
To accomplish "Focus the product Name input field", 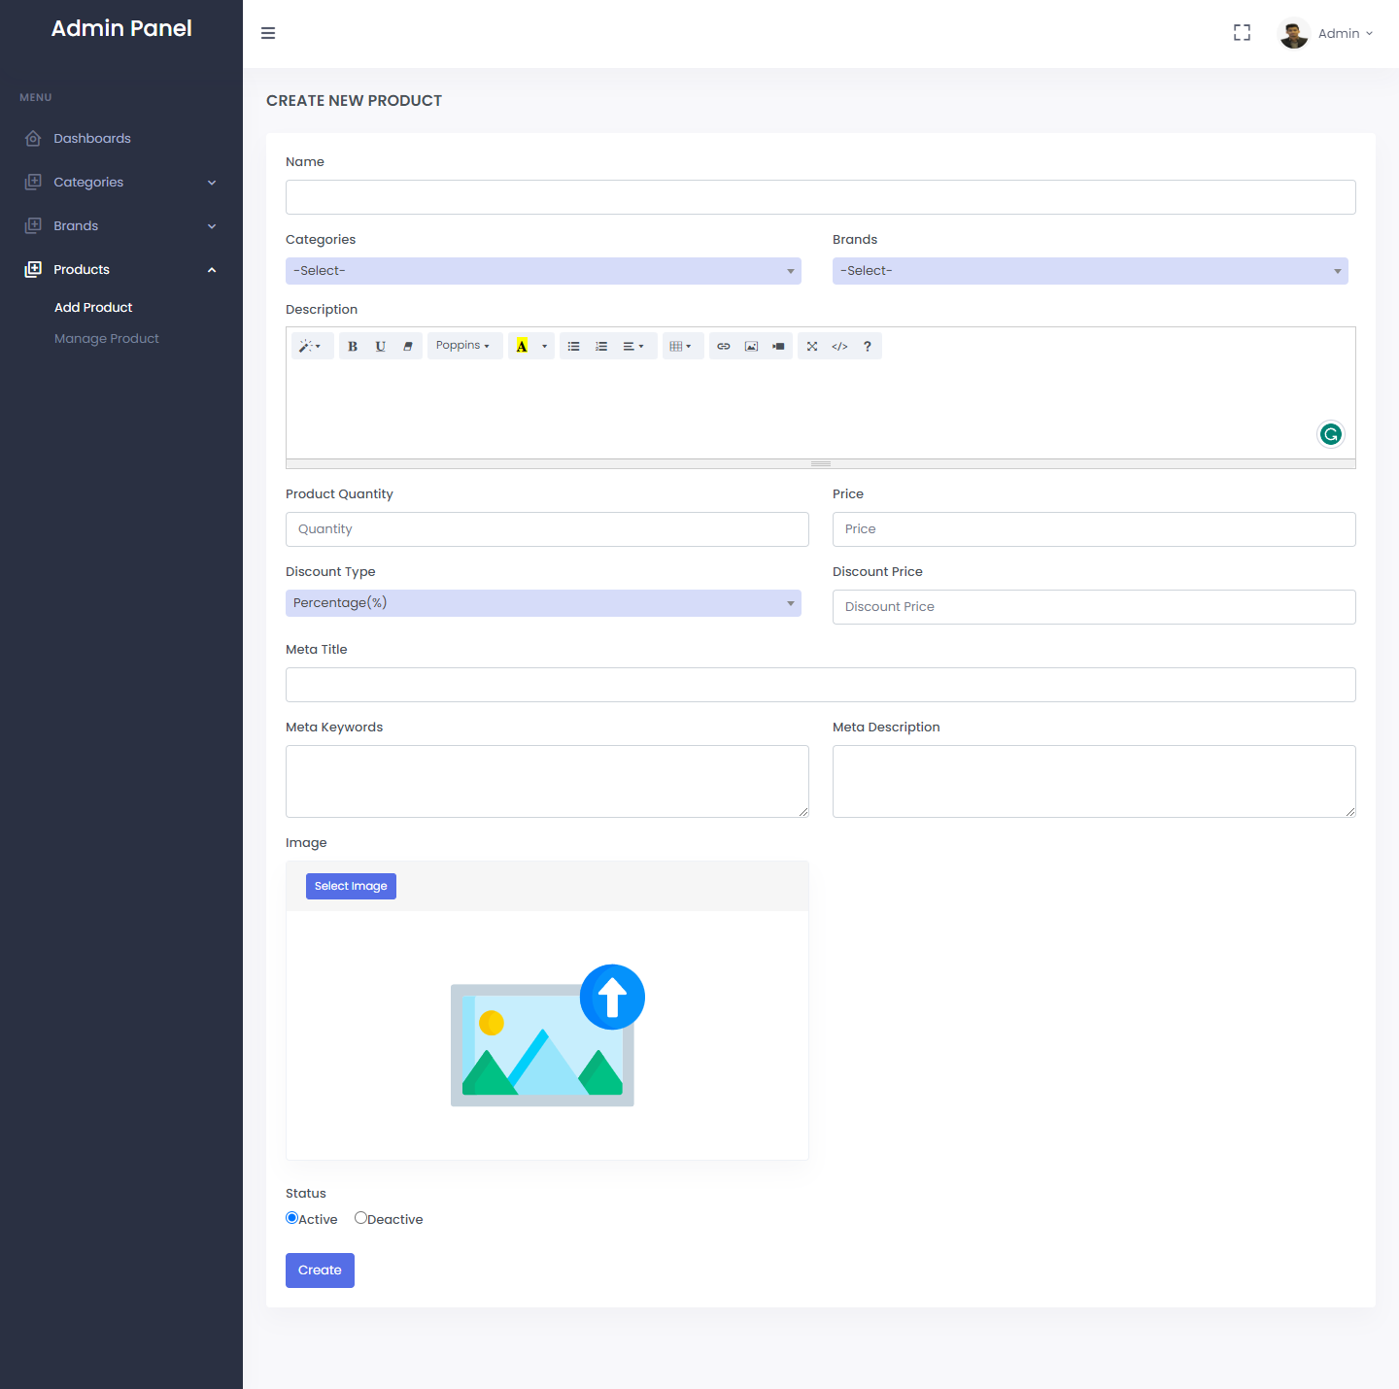I will coord(820,197).
